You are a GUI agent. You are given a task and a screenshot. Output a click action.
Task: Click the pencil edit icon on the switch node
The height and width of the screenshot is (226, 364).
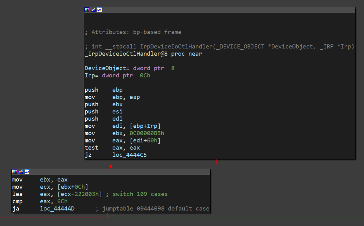(x=21, y=172)
